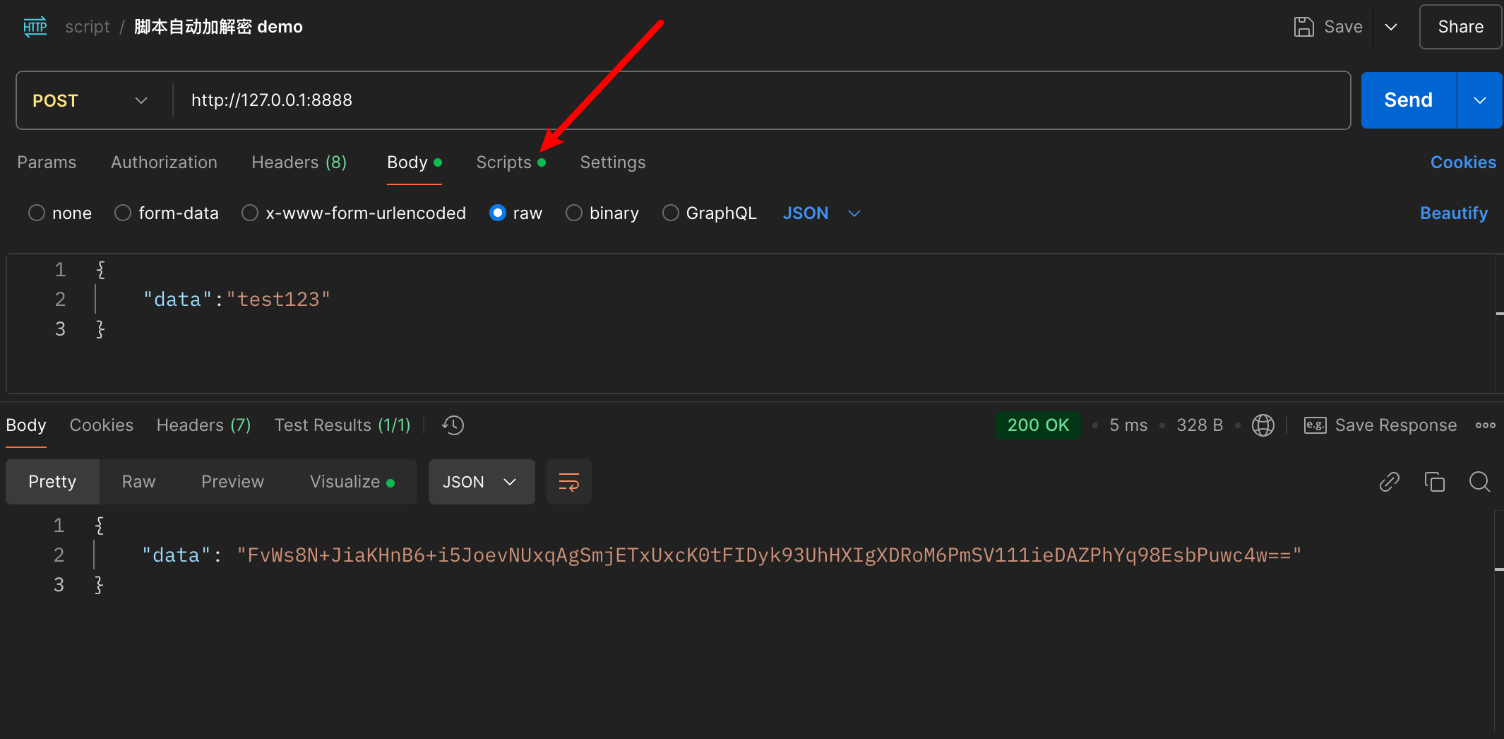Click the Beautify link
Image resolution: width=1504 pixels, height=739 pixels.
(x=1453, y=213)
